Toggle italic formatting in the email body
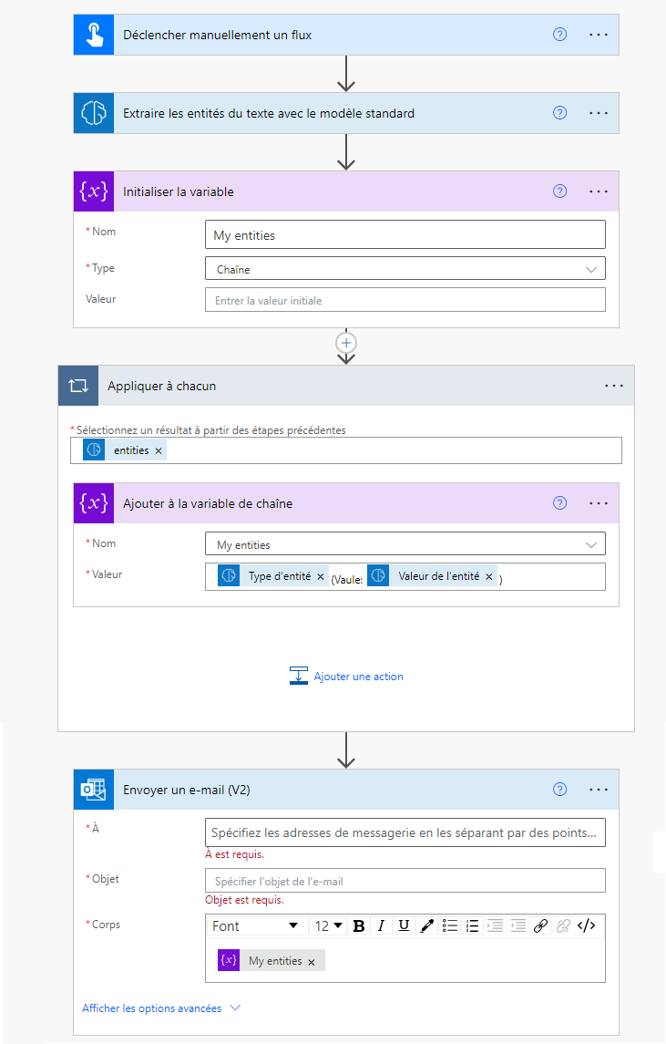The height and width of the screenshot is (1044, 666). coord(382,925)
